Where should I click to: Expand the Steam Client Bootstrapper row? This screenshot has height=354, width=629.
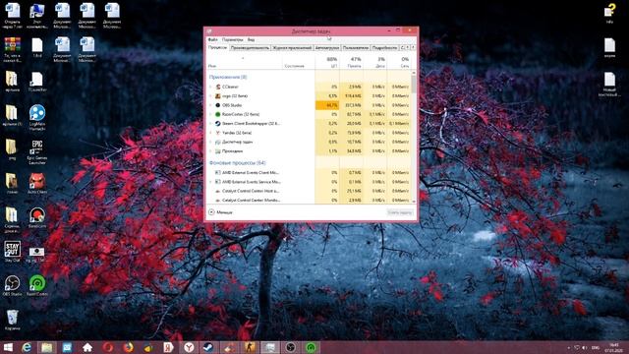coord(210,124)
